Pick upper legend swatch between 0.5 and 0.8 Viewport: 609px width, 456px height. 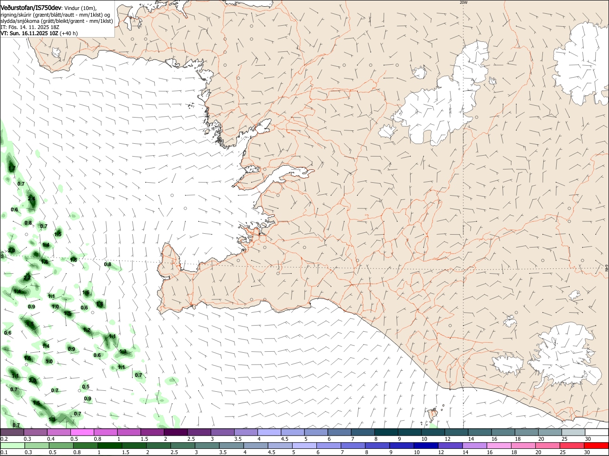[82, 432]
